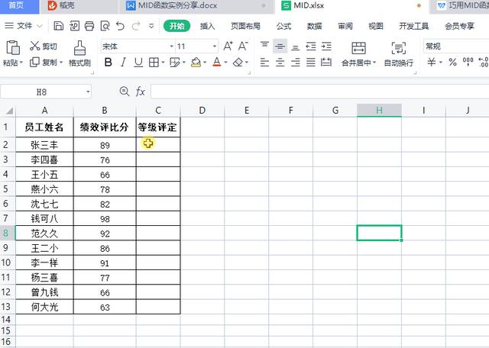Click the 首页 home button
The width and height of the screenshot is (489, 348).
click(16, 5)
